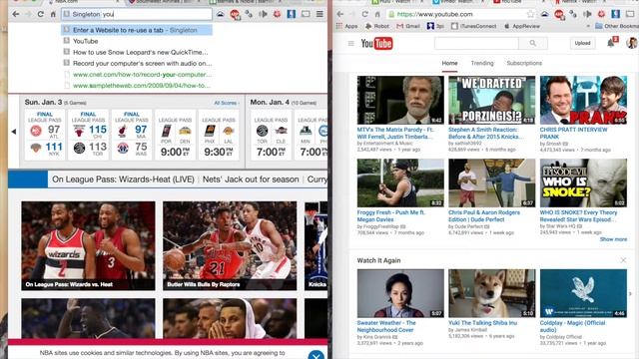Open the Chrome hamburger menu in NBA window
639x359 pixels.
click(319, 14)
